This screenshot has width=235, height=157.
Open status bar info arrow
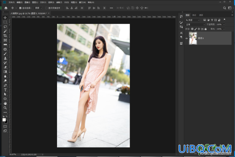click(x=43, y=154)
